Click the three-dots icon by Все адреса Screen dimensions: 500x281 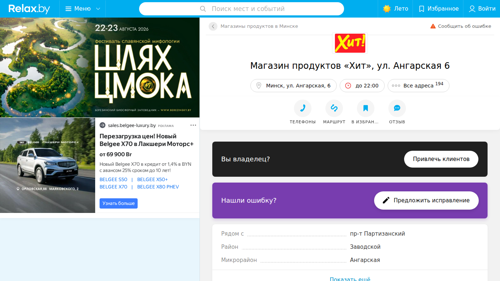396,86
